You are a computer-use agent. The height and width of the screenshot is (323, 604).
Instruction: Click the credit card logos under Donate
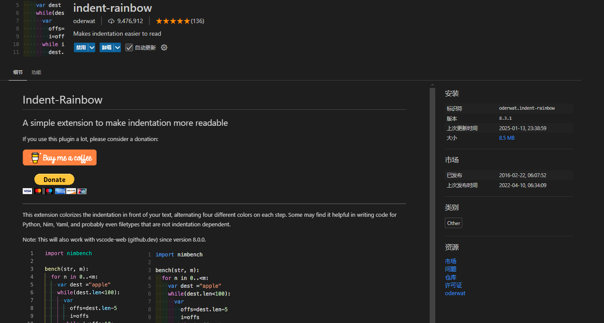[55, 191]
